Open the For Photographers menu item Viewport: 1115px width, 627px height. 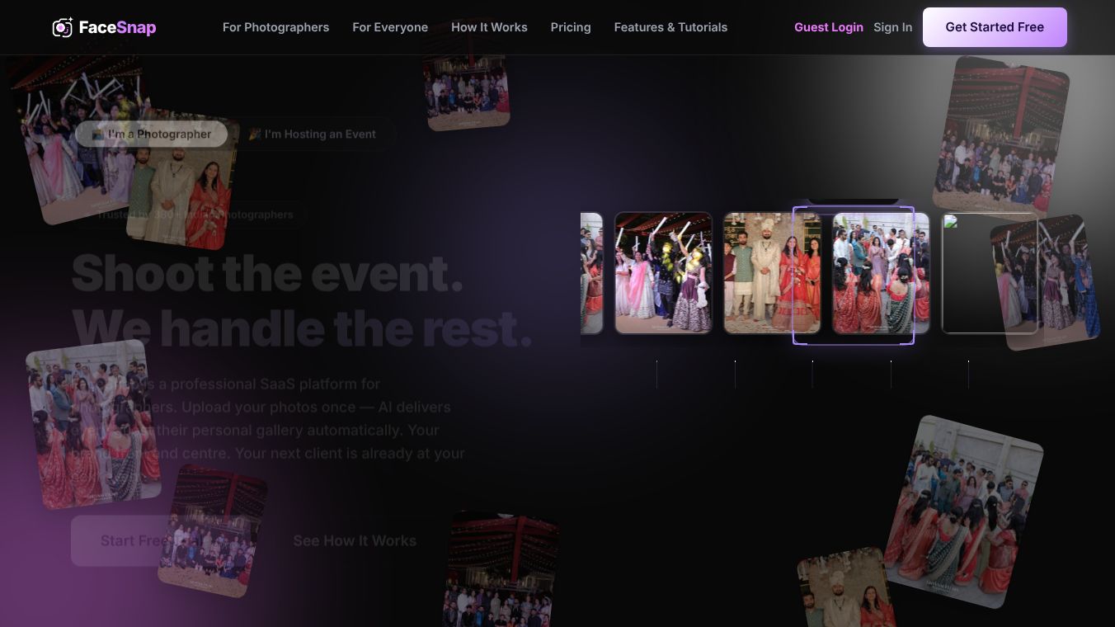click(x=275, y=27)
